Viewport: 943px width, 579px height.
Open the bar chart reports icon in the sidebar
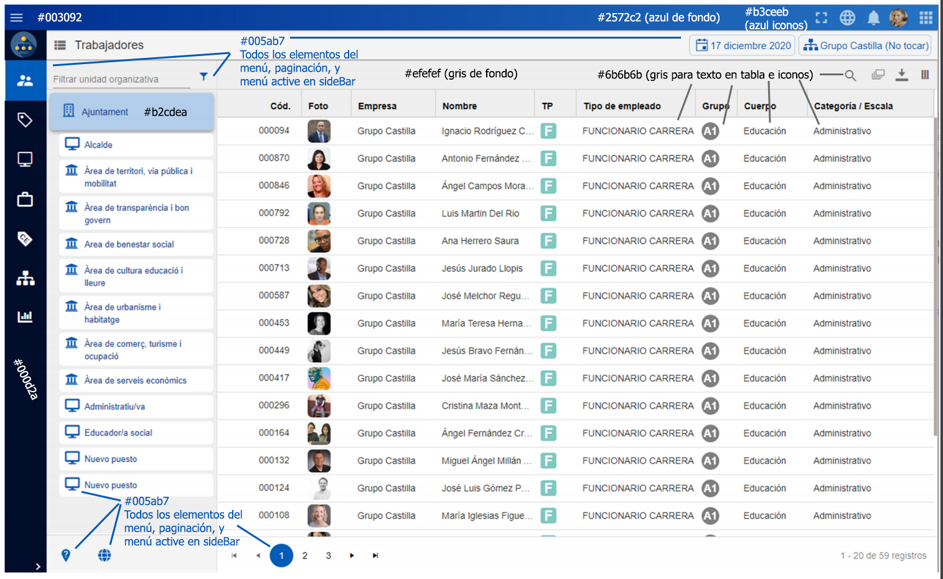25,317
